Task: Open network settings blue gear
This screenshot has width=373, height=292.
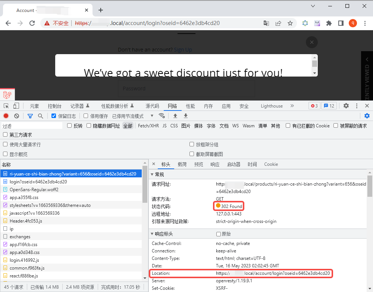Action: tap(367, 116)
